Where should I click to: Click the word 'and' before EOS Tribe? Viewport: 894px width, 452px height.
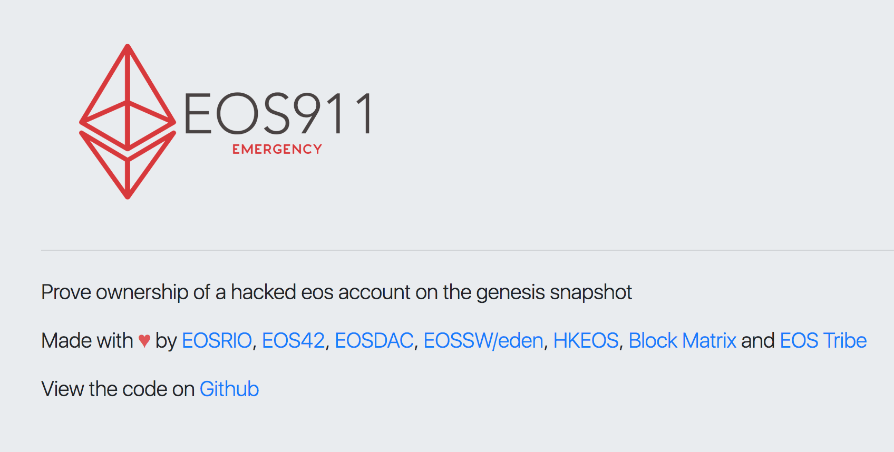[757, 341]
